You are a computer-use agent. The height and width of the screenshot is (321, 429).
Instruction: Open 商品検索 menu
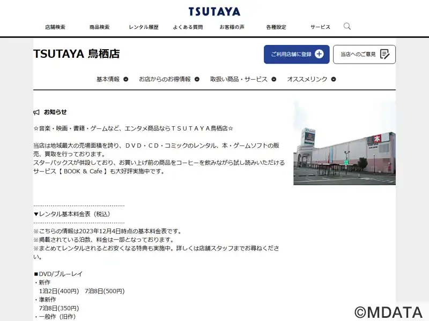(x=99, y=27)
